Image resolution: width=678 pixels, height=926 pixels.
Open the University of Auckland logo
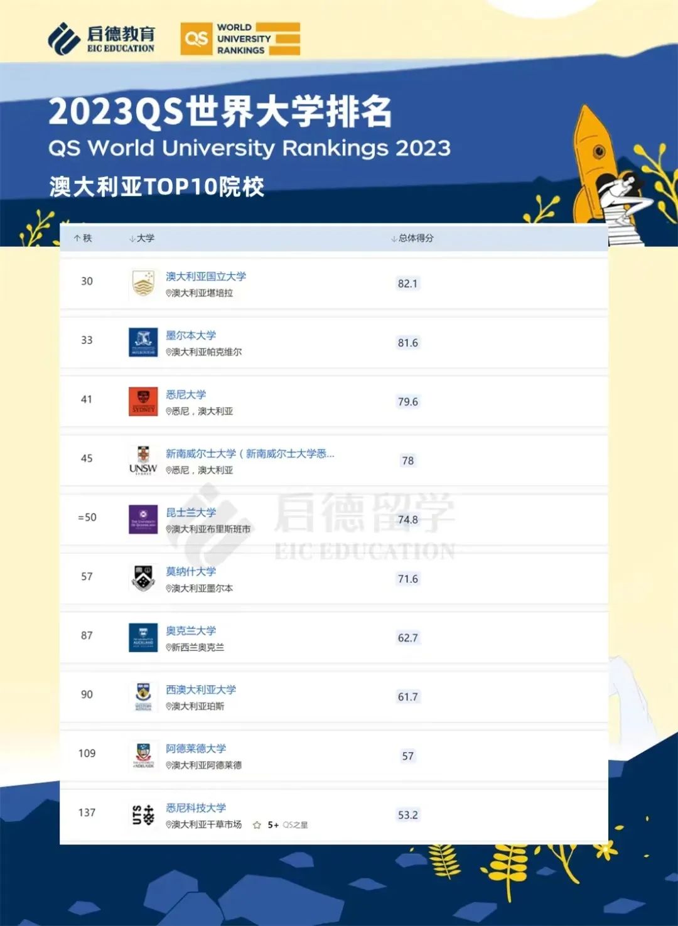(143, 637)
